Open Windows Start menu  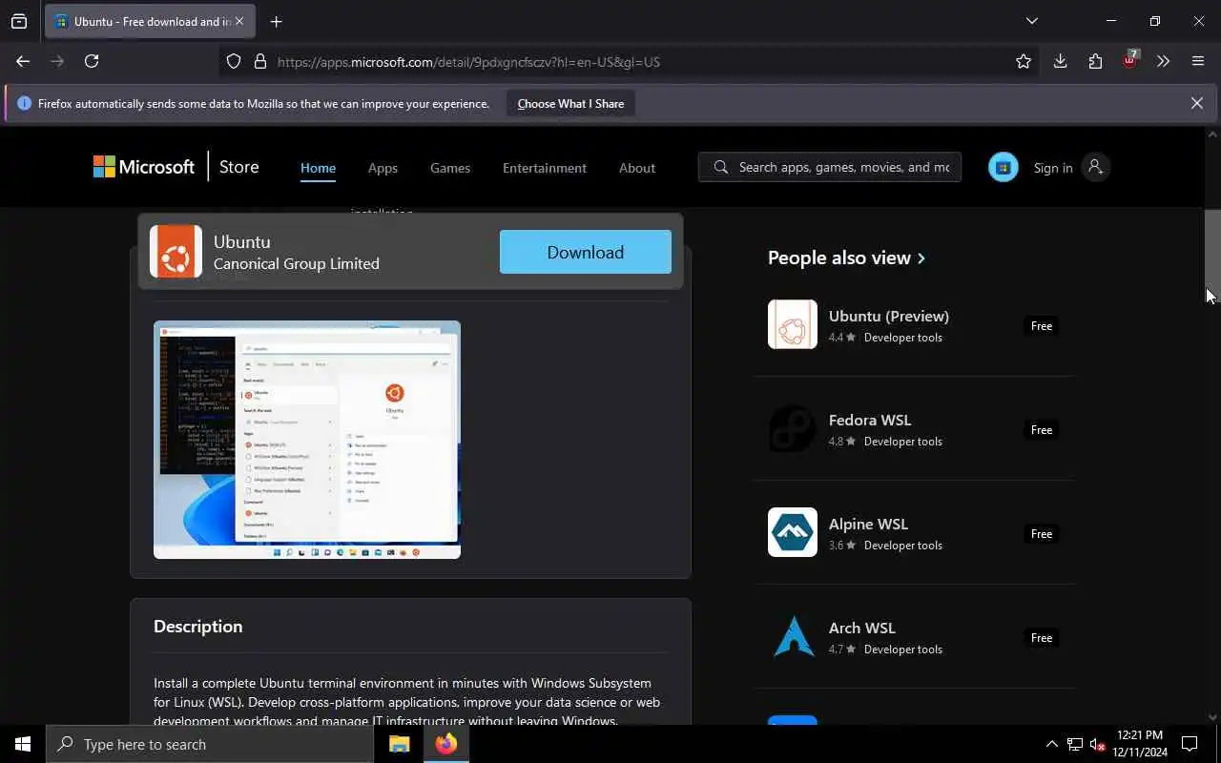coord(23,744)
